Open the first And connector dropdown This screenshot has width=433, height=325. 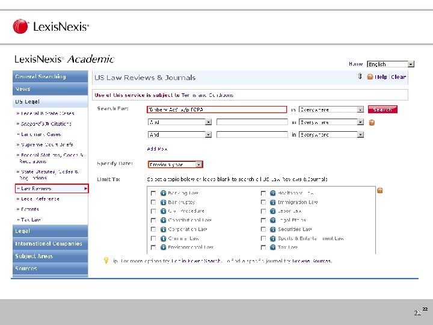point(180,122)
